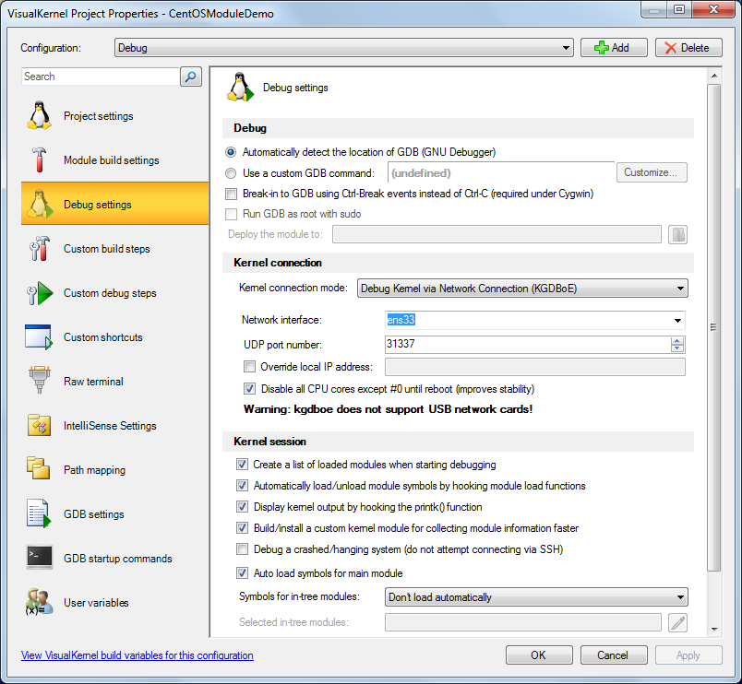Toggle Disable all CPU cores except #0

pos(249,389)
